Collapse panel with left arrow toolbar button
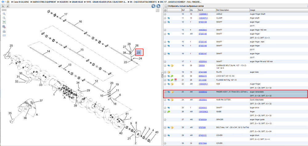The image size is (308, 146). pos(3,6)
